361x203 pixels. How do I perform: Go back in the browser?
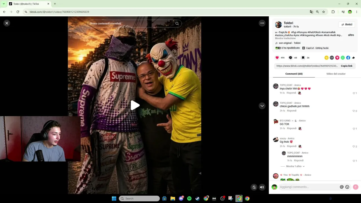4,12
